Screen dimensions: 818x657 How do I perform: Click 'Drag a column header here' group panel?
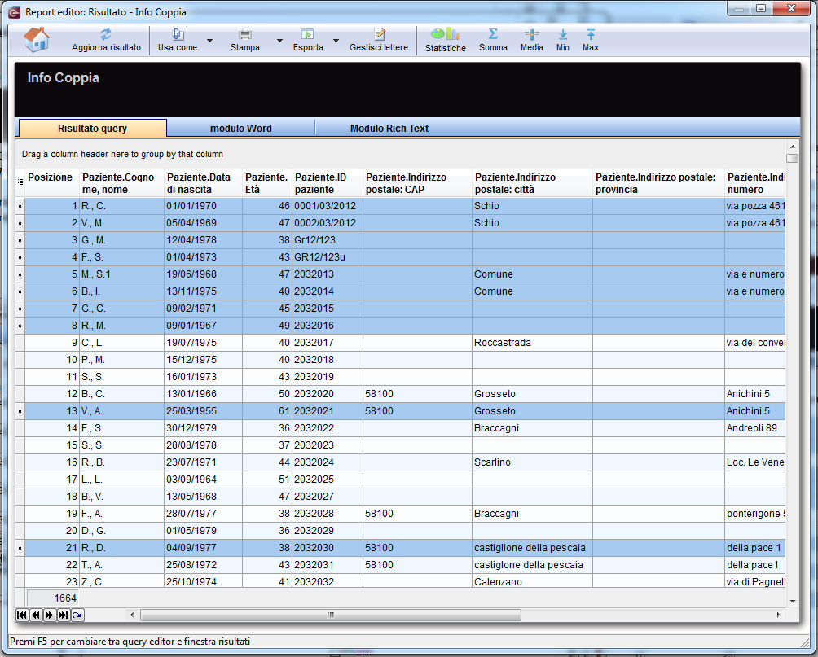pos(400,155)
